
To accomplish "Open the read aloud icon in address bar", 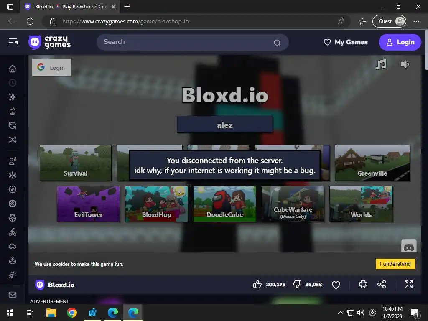I will click(341, 21).
